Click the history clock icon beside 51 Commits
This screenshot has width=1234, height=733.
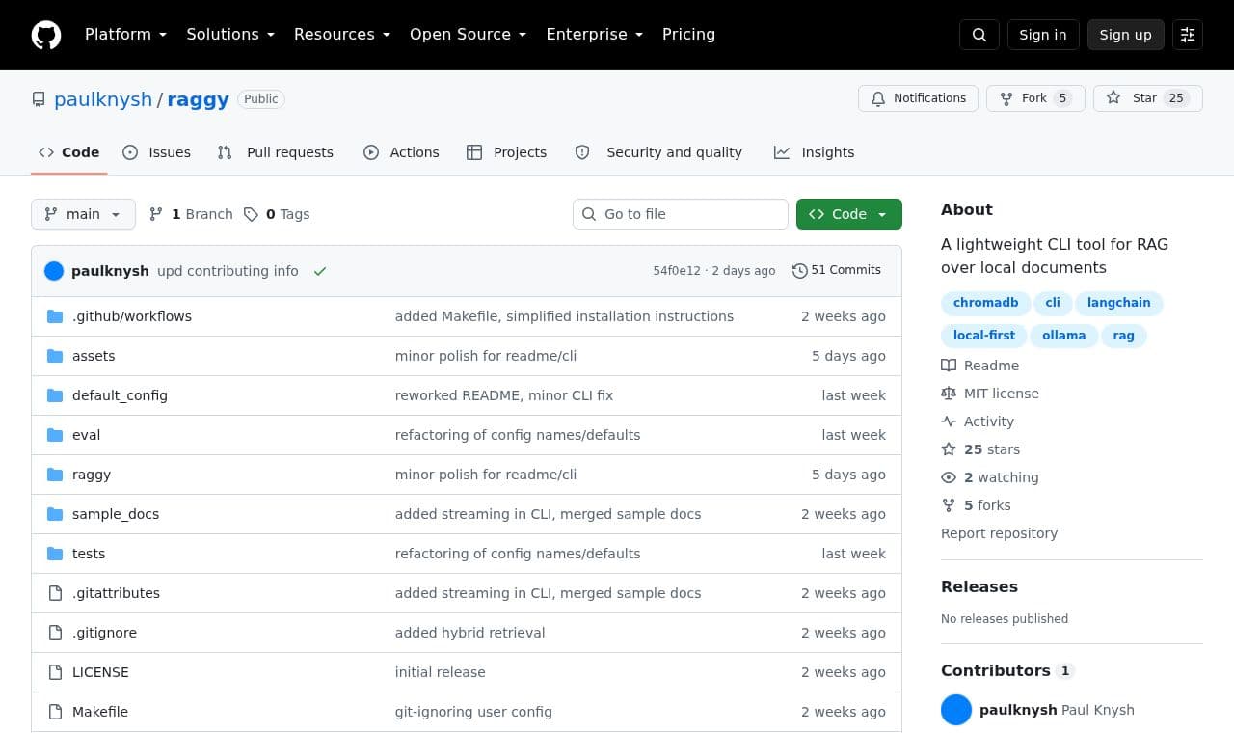click(800, 271)
